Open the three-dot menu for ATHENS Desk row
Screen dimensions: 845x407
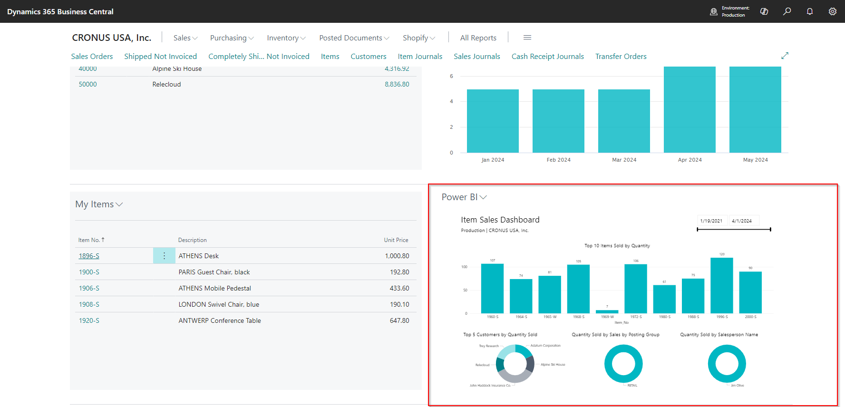(x=164, y=256)
